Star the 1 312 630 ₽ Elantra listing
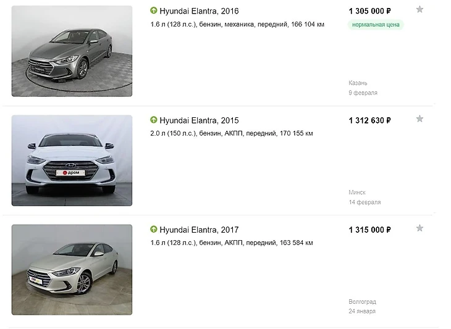Screen dimensions: 451x329 [x=419, y=119]
